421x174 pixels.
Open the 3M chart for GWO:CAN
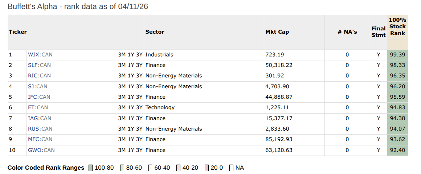pyautogui.click(x=122, y=150)
